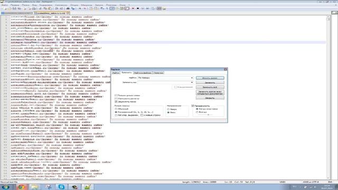This screenshot has width=338, height=190.
Task: Click ANSI as UTF-8 in the status bar
Action: click(311, 182)
